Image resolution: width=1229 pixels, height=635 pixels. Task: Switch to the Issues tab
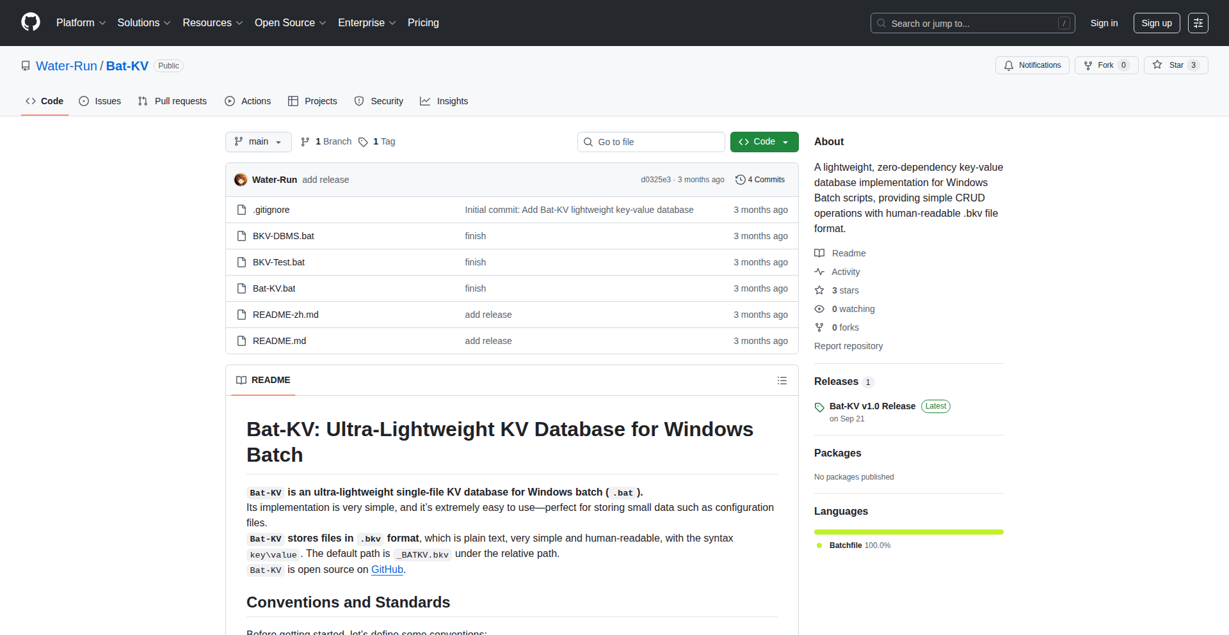100,101
